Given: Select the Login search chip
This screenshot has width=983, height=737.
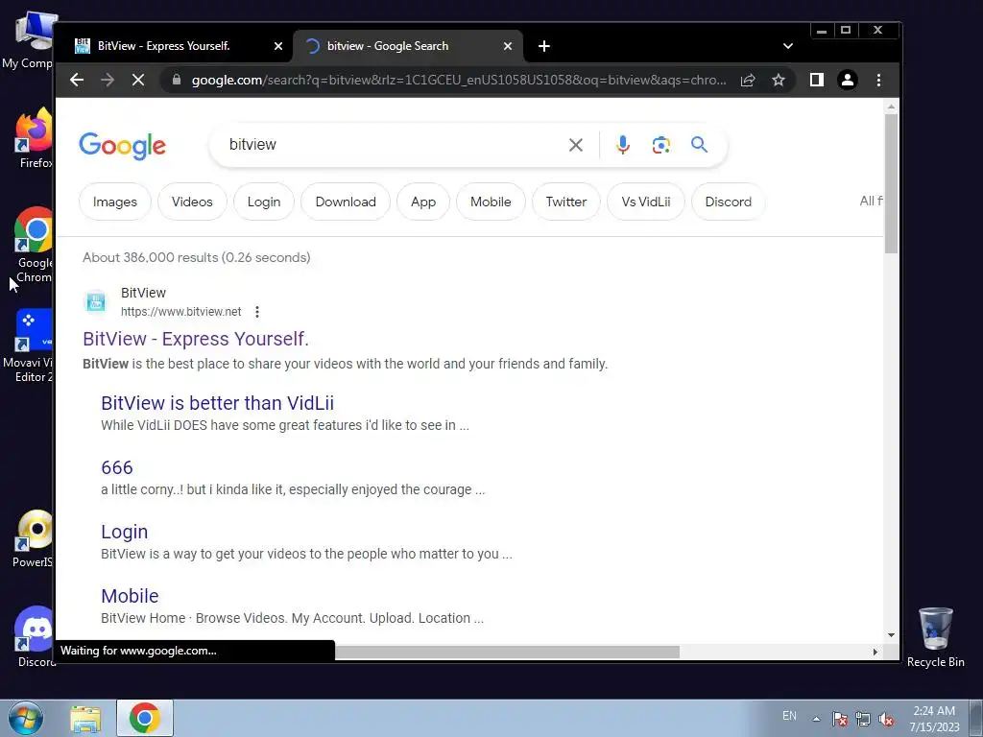Looking at the screenshot, I should tap(264, 202).
